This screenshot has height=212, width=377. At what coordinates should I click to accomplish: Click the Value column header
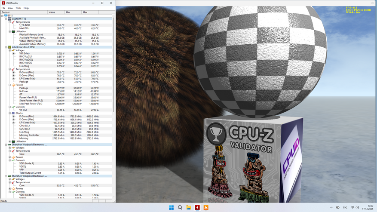click(56, 12)
